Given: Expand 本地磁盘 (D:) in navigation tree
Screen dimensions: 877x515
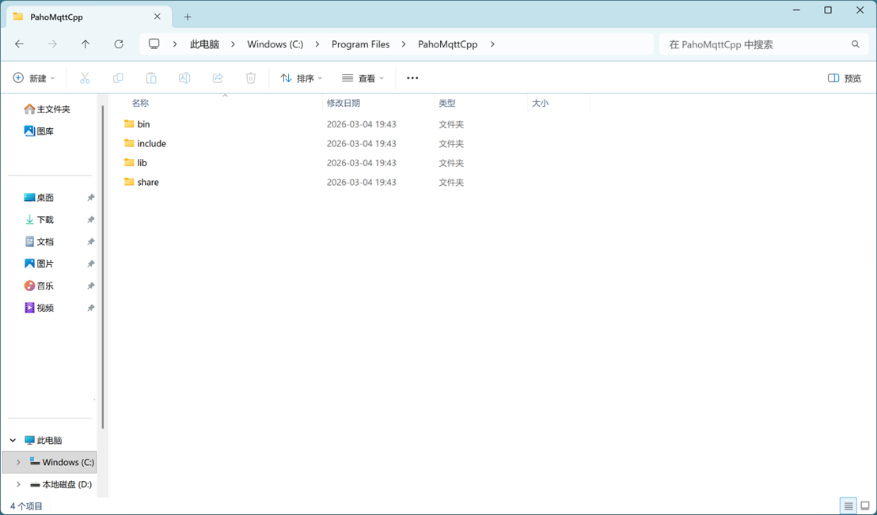Looking at the screenshot, I should (x=18, y=484).
